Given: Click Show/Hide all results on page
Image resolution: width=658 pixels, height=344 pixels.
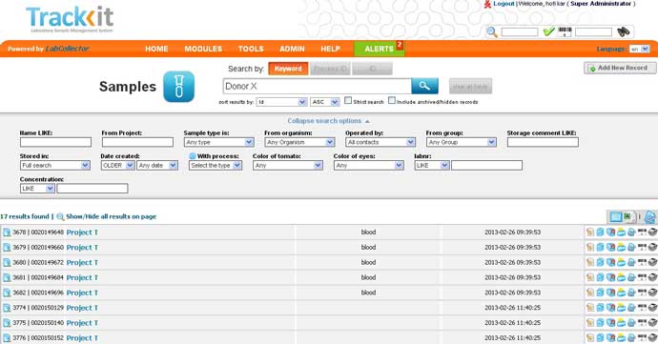Looking at the screenshot, I should pyautogui.click(x=111, y=216).
